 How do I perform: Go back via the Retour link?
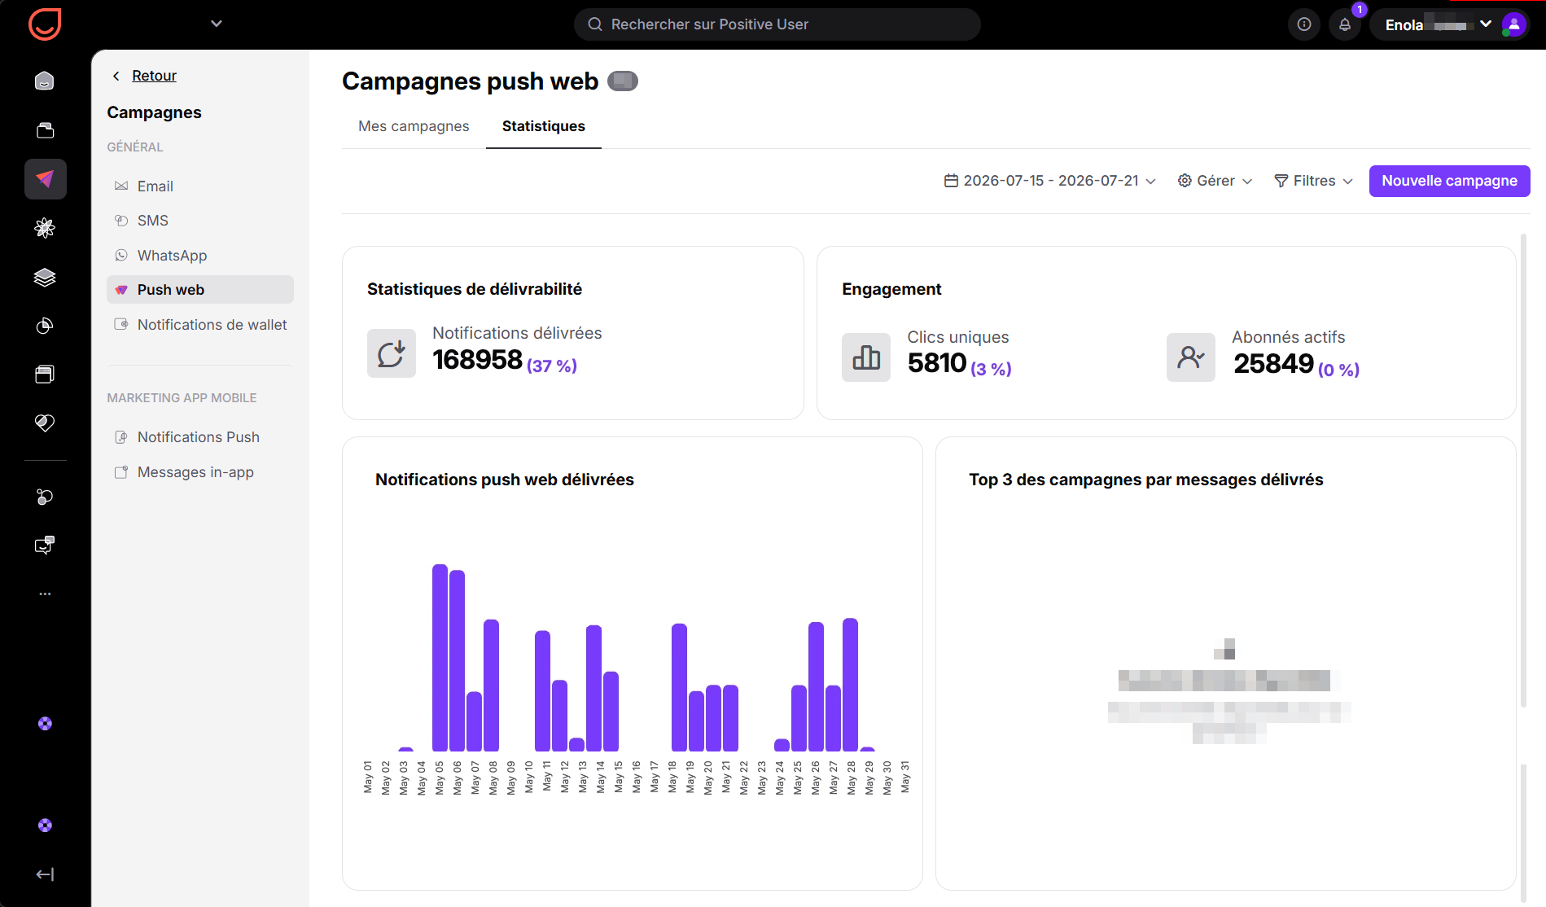pos(154,76)
